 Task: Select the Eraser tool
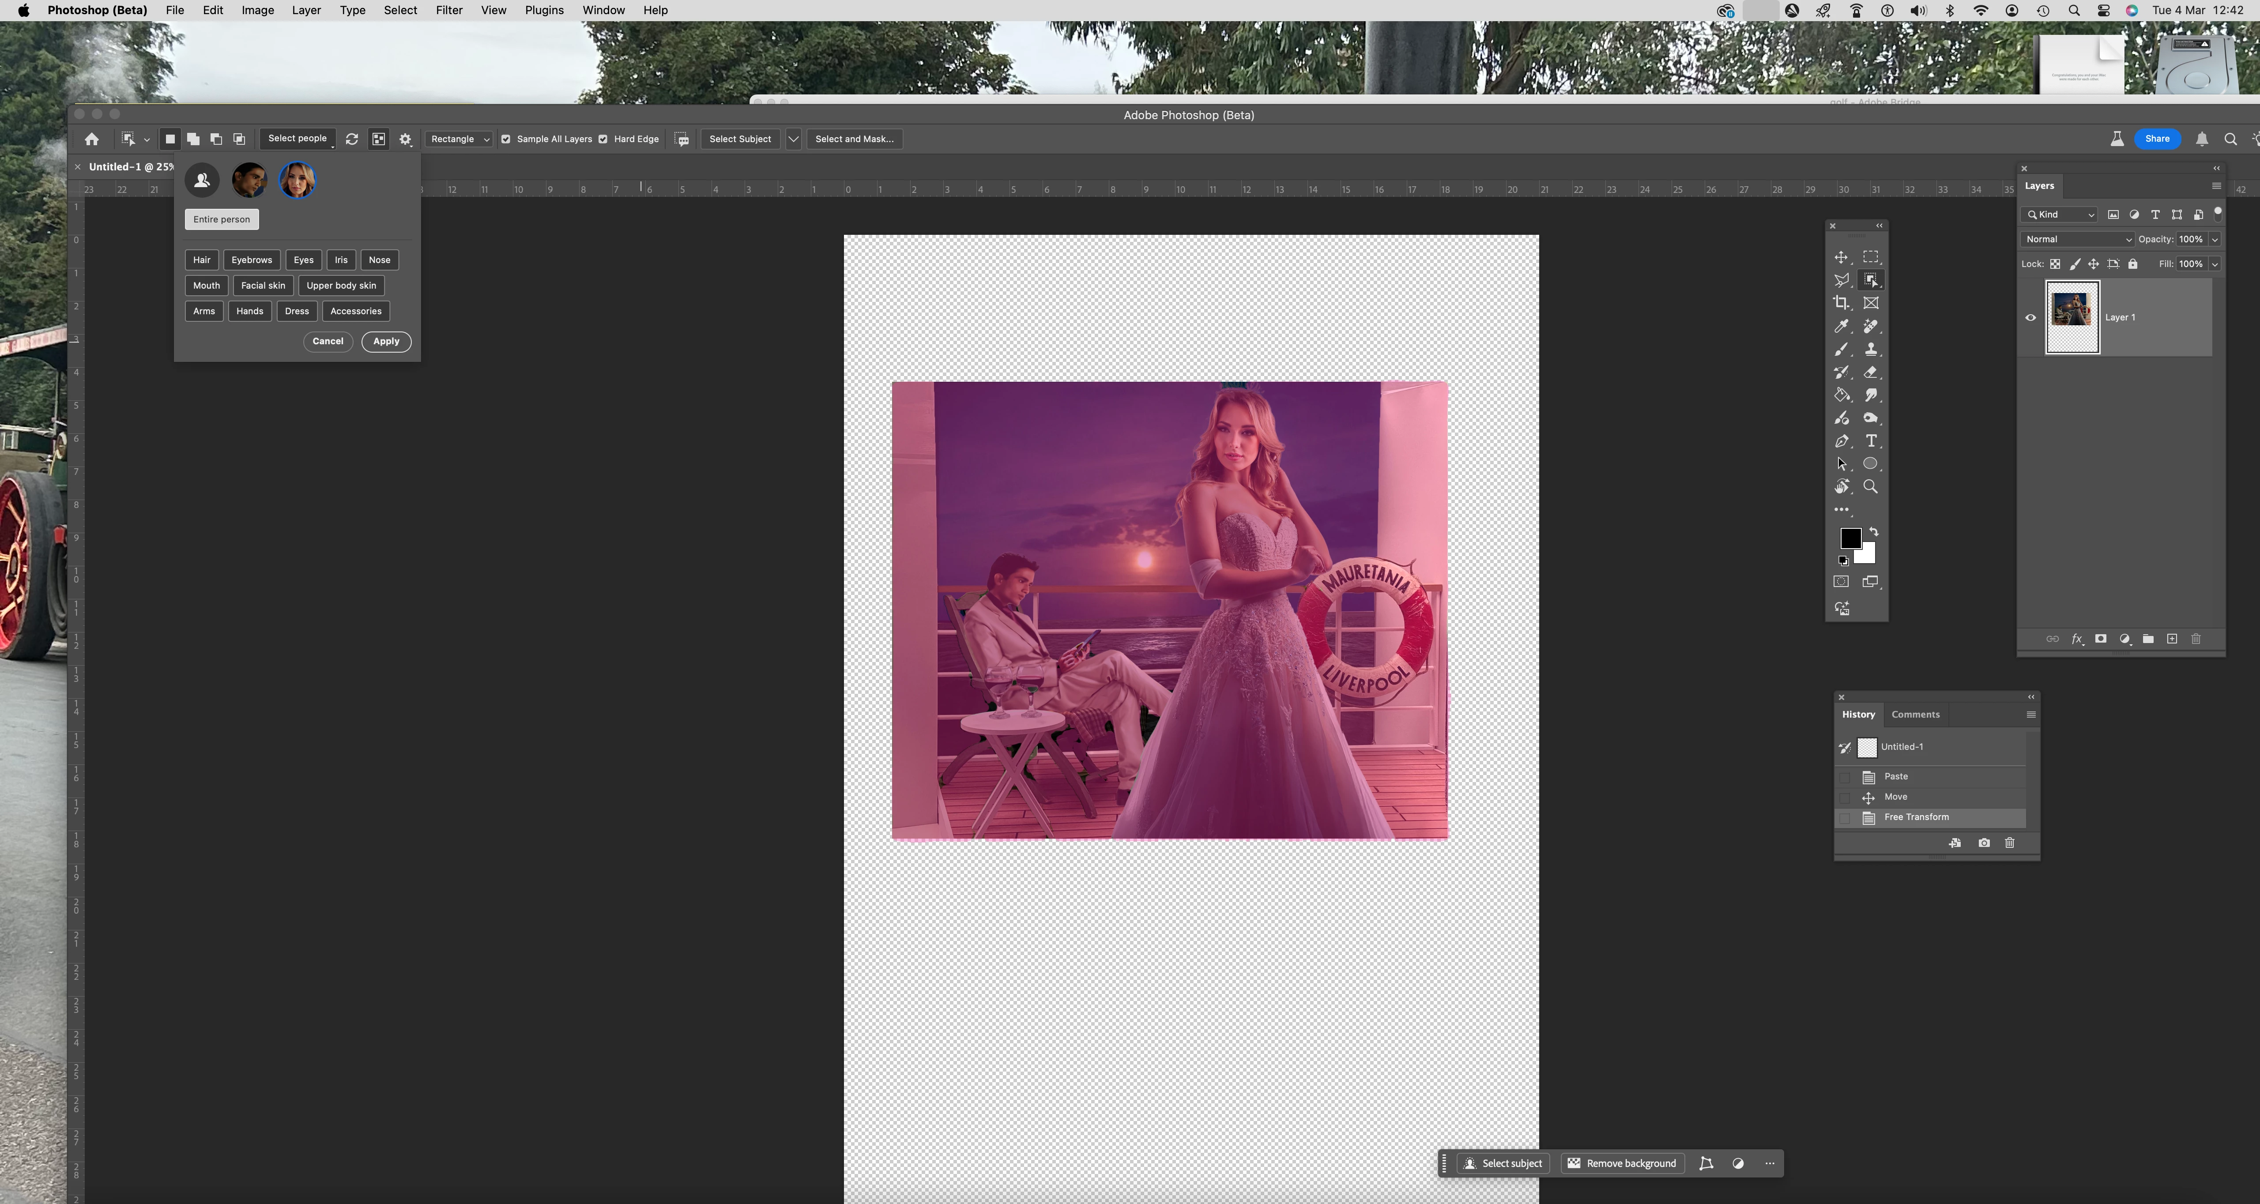[x=1871, y=372]
